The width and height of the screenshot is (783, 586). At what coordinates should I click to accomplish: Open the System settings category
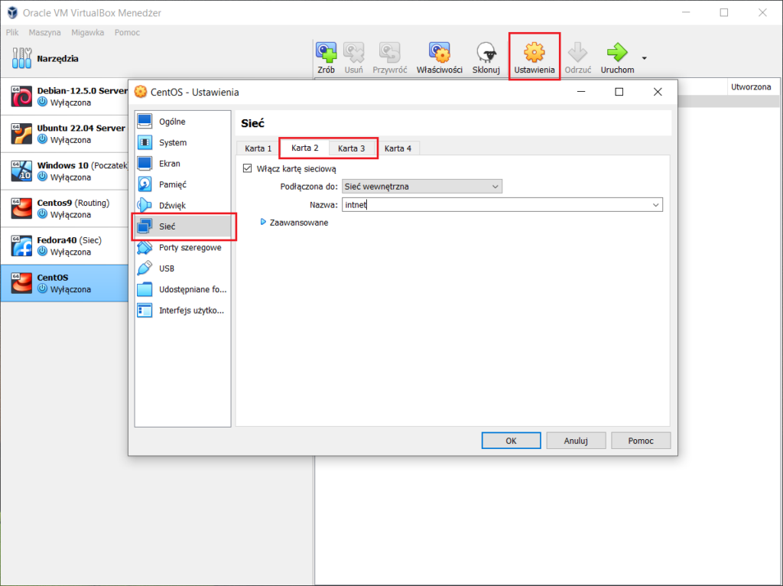172,143
